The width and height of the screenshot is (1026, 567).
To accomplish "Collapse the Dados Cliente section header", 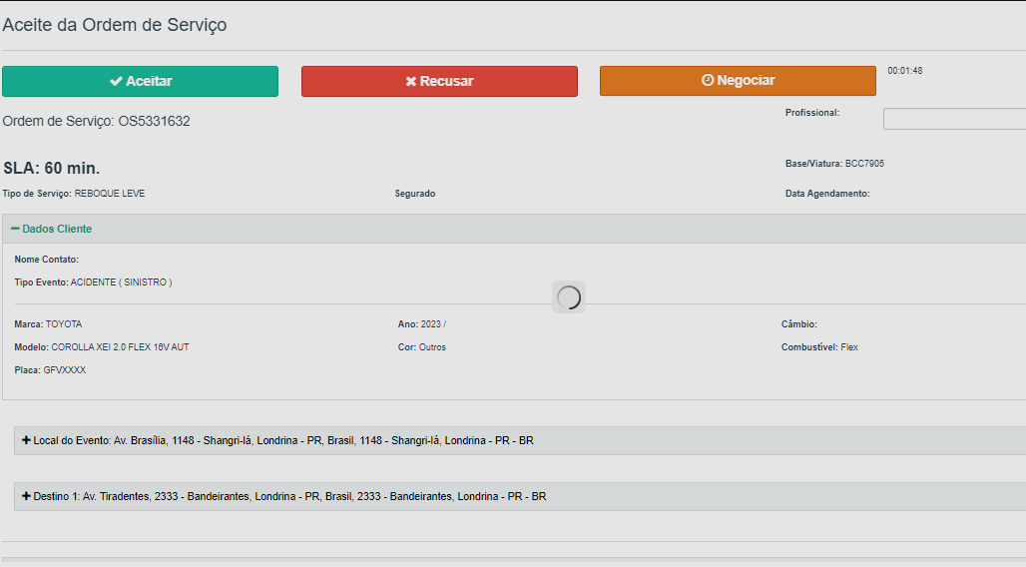I will [514, 229].
